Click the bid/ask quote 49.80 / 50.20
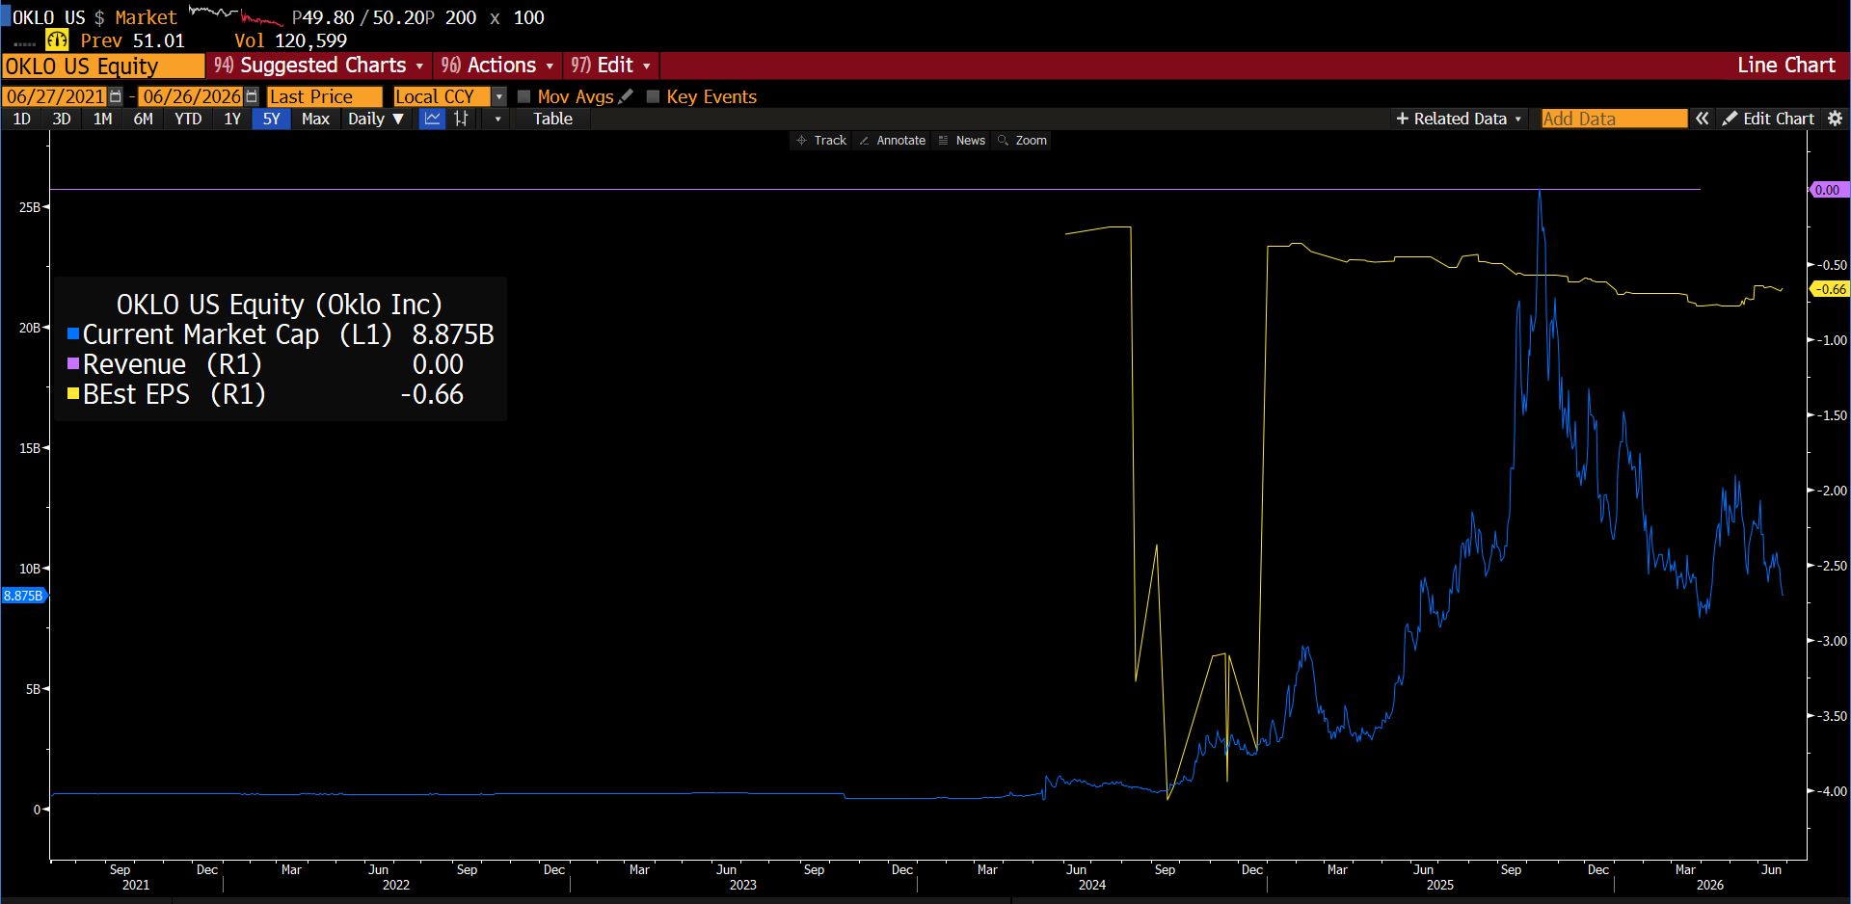The image size is (1851, 904). click(x=363, y=17)
